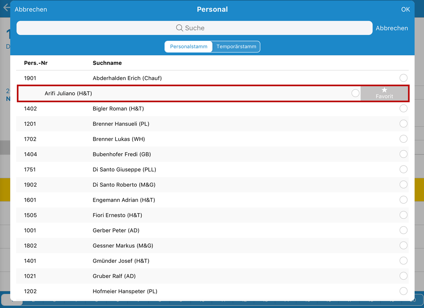Click personnel number 1402
Viewport: 424px width, 308px height.
[30, 108]
